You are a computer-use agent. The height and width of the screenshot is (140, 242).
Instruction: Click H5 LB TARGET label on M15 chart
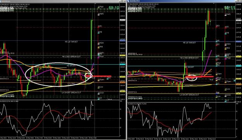[x=189, y=43]
